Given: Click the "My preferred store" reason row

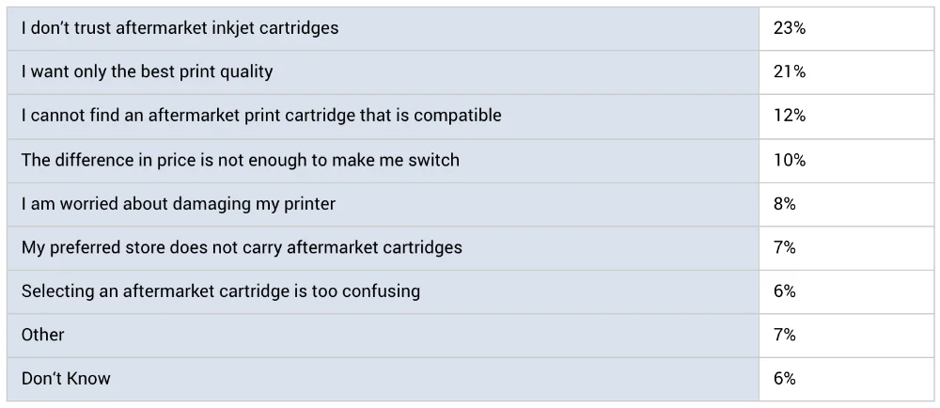Looking at the screenshot, I should (x=242, y=247).
